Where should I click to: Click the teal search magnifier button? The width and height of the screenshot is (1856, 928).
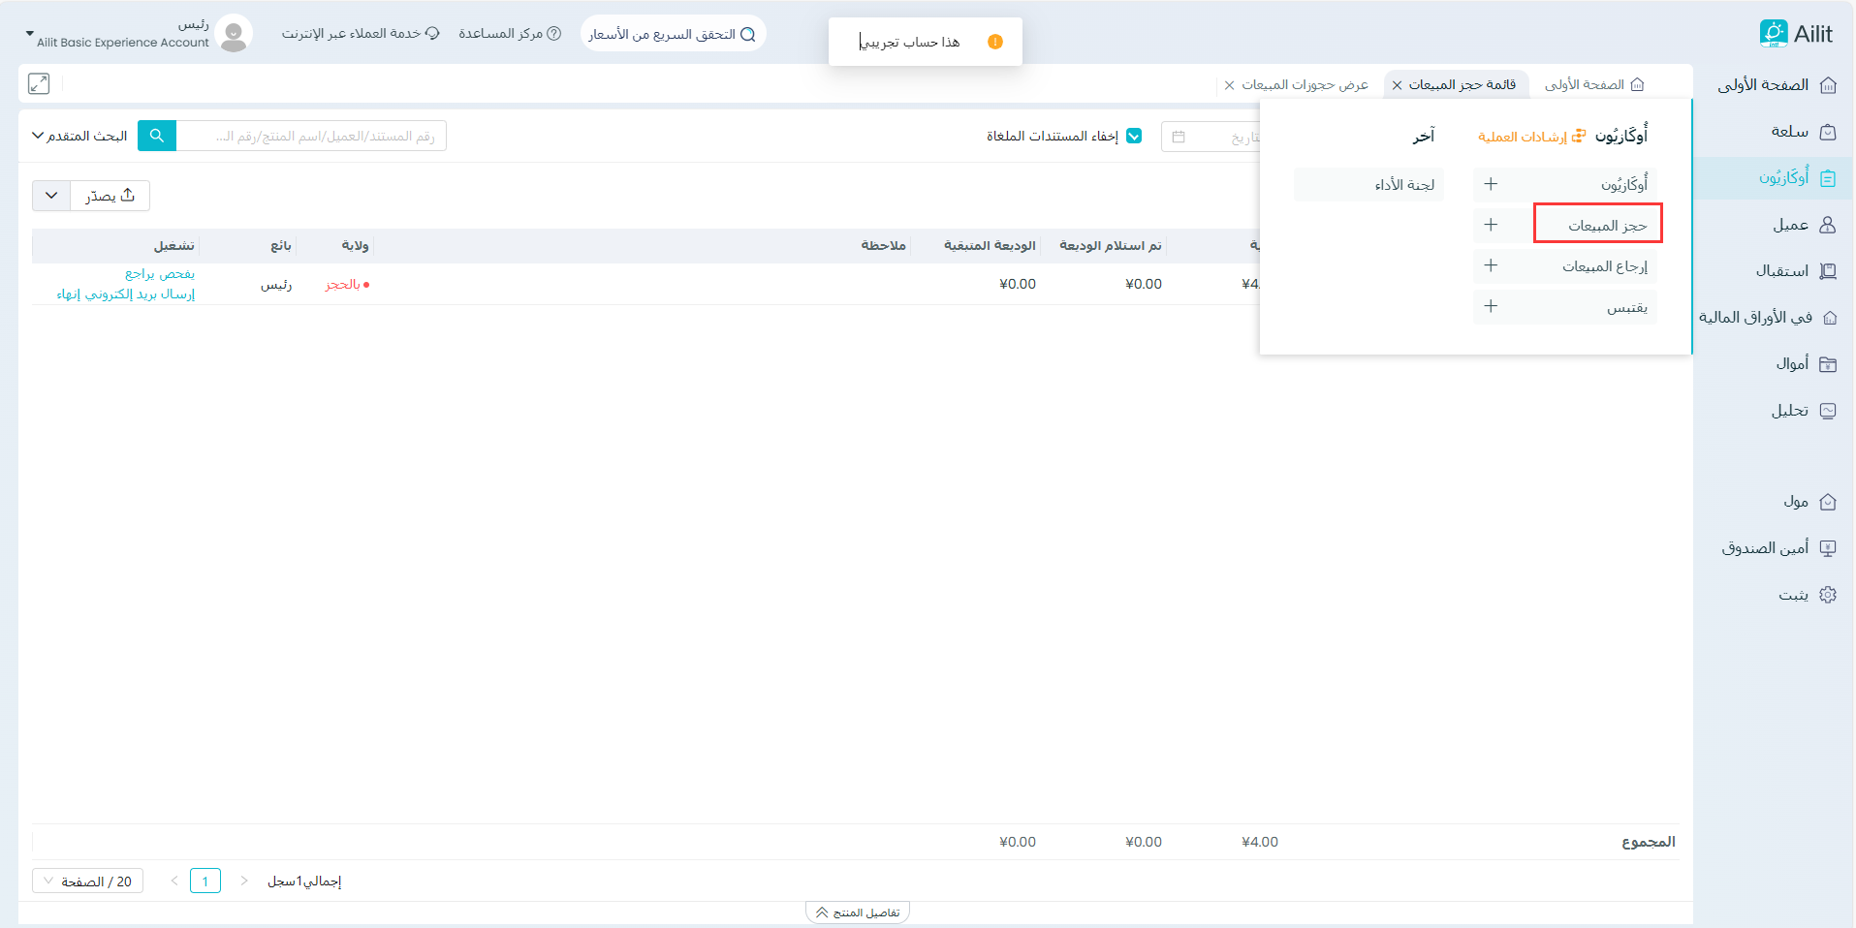pos(156,136)
